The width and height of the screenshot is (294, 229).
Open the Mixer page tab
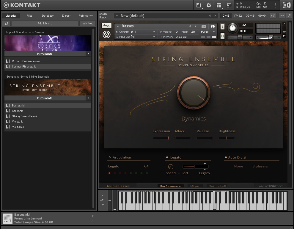[195, 186]
